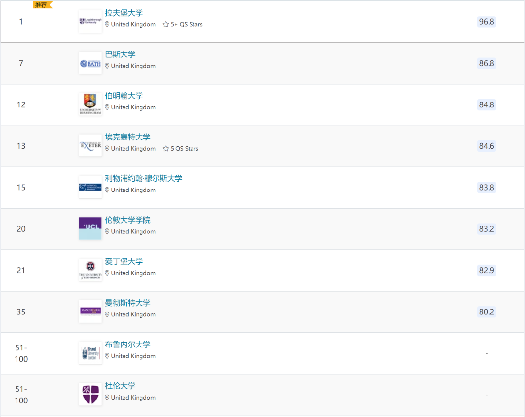Click the Exeter university logo
525x417 pixels.
(90, 146)
